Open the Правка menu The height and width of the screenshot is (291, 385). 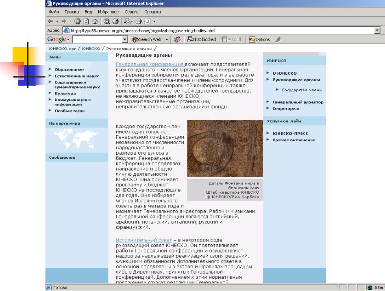pyautogui.click(x=72, y=12)
